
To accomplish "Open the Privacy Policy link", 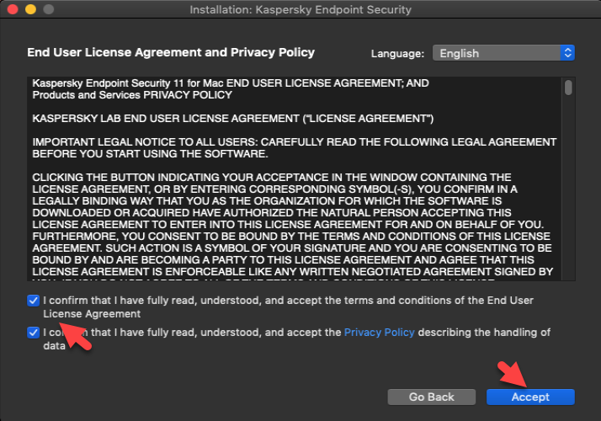I will click(379, 332).
